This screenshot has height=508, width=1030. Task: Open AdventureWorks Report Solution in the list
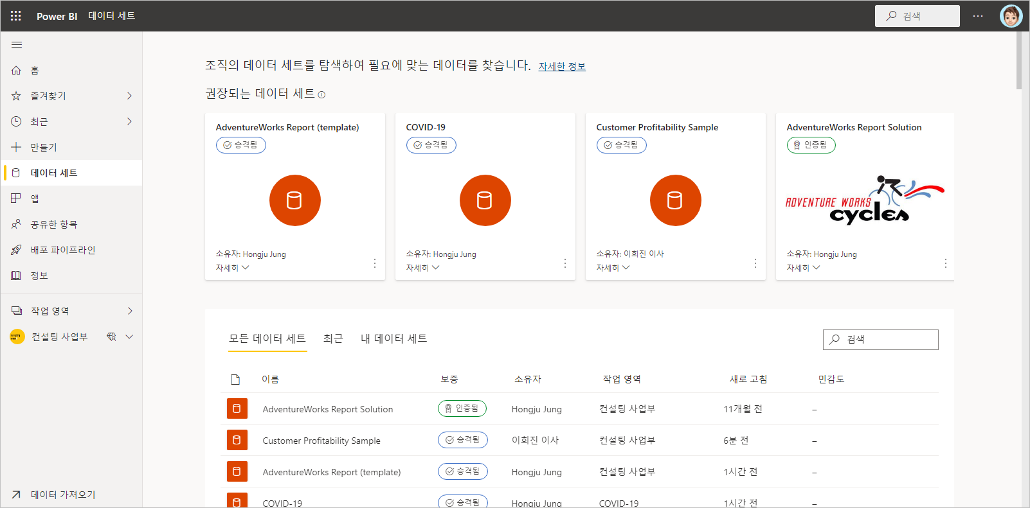pos(327,409)
